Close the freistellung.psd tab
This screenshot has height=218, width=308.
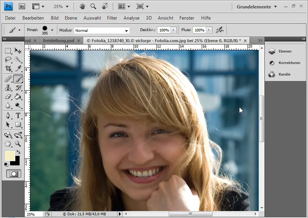pyautogui.click(x=79, y=41)
